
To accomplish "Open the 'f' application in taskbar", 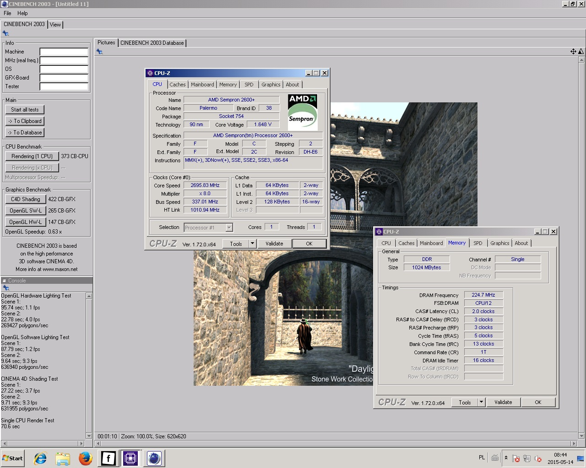I will coord(108,458).
